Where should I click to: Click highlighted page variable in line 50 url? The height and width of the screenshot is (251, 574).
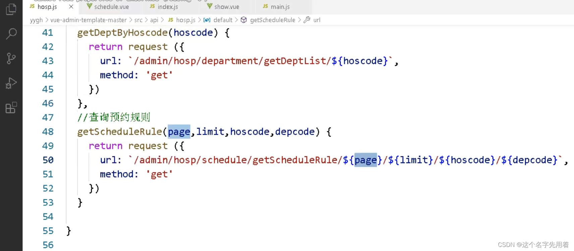tap(366, 160)
